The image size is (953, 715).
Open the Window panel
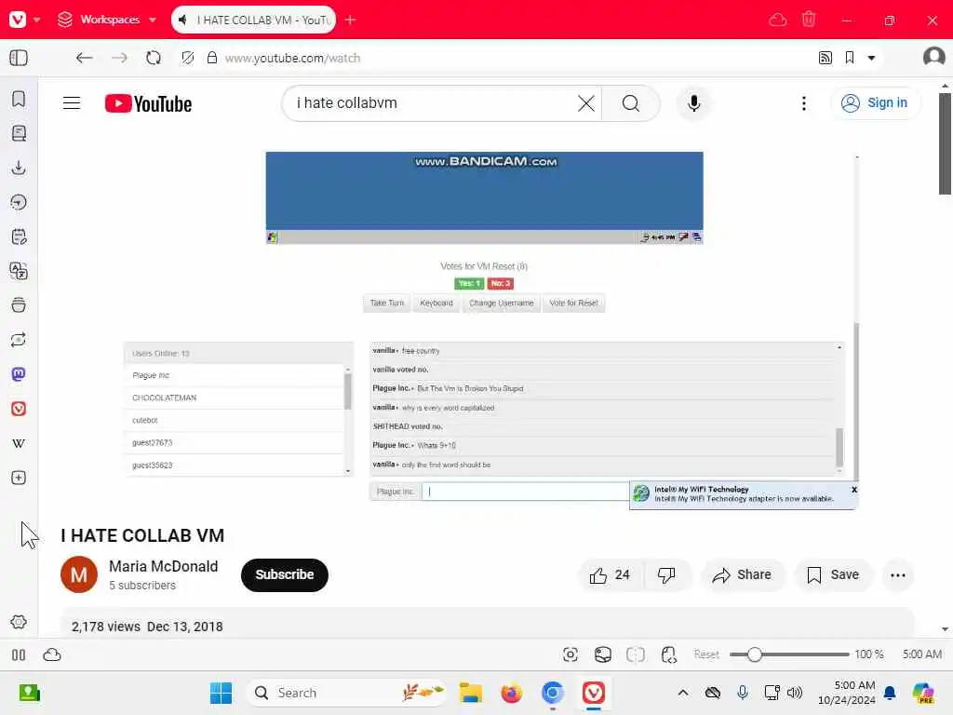(19, 305)
